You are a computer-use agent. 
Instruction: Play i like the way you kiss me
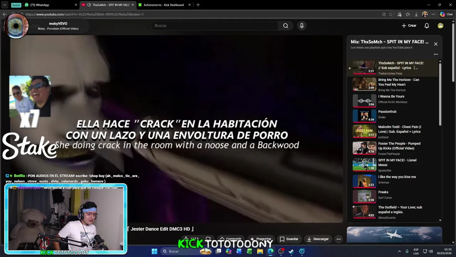coord(392,181)
